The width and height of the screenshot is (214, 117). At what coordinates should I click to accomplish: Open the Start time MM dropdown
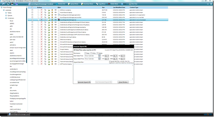[x=115, y=56]
